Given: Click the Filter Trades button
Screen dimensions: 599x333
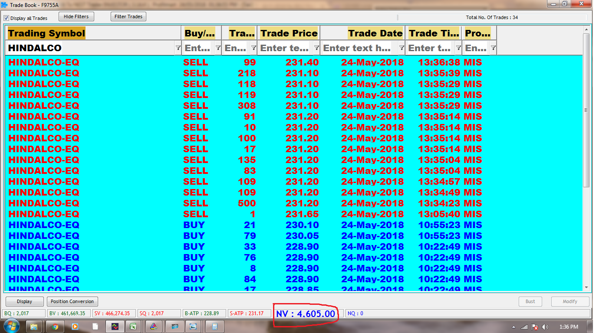Looking at the screenshot, I should coord(128,16).
